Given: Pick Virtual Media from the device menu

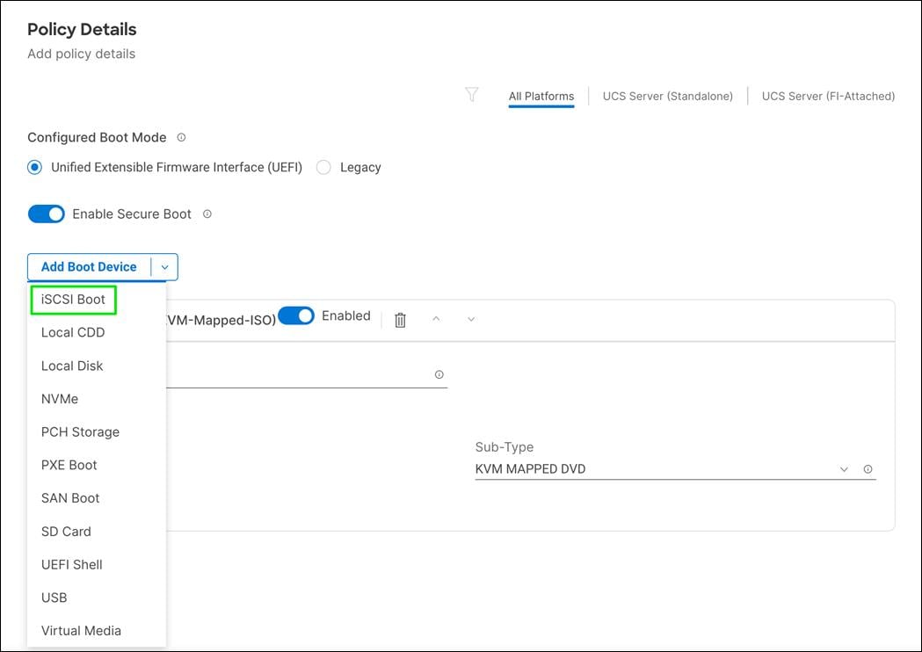Looking at the screenshot, I should [81, 630].
